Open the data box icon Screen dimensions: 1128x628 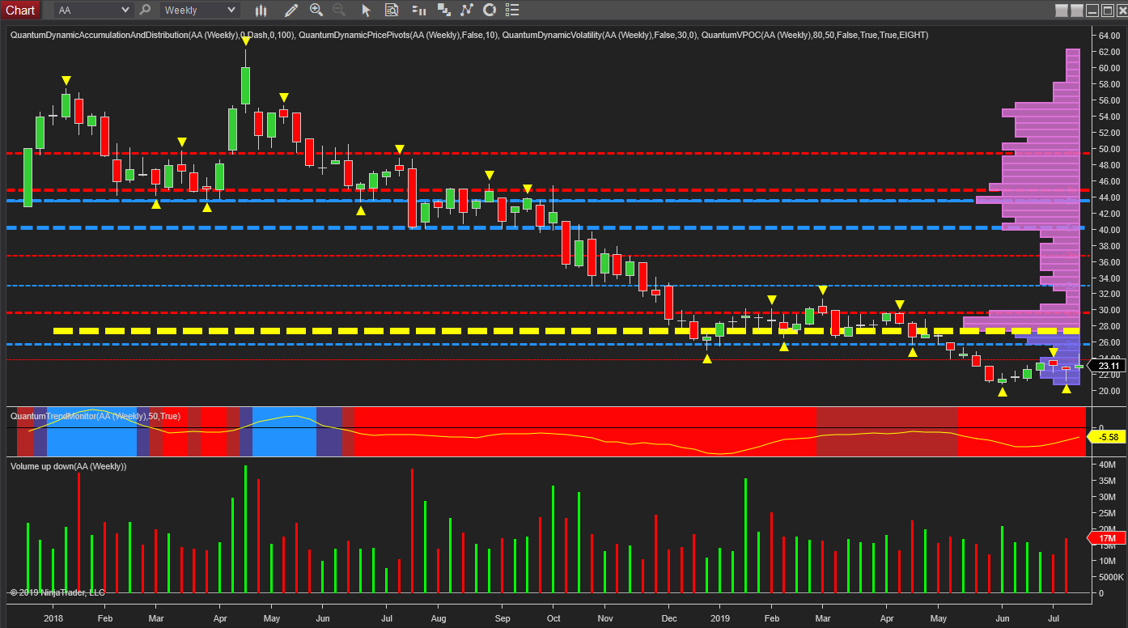pos(392,11)
